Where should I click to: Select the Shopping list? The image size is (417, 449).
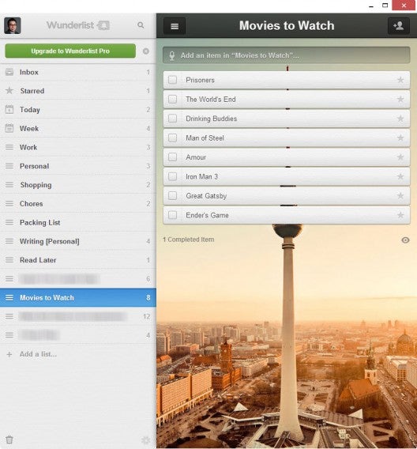(x=78, y=185)
